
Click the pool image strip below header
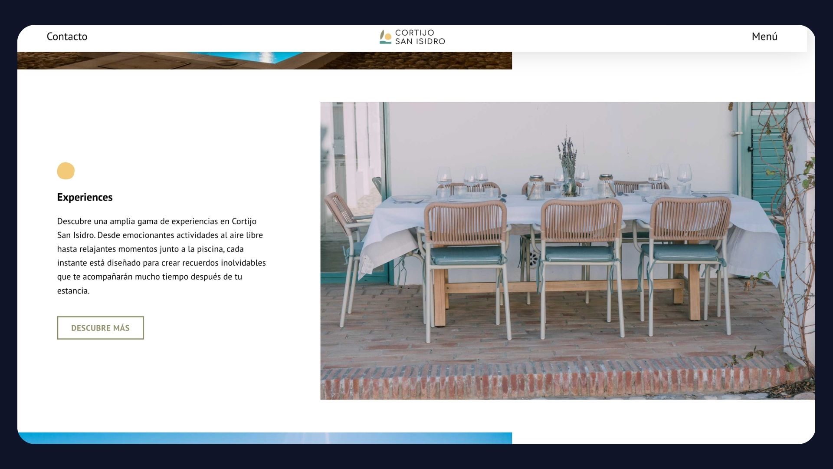264,60
